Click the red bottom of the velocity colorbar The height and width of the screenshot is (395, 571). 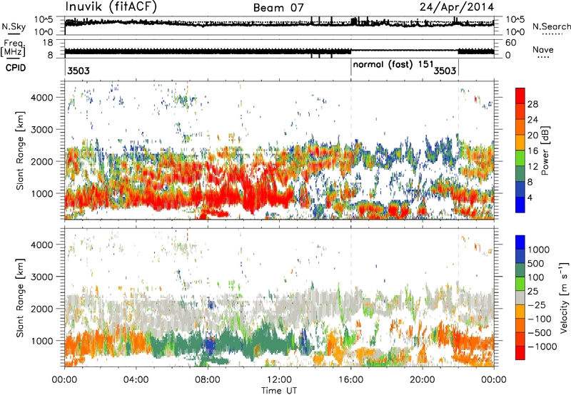pyautogui.click(x=520, y=353)
